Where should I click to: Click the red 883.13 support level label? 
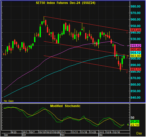(x=136, y=69)
